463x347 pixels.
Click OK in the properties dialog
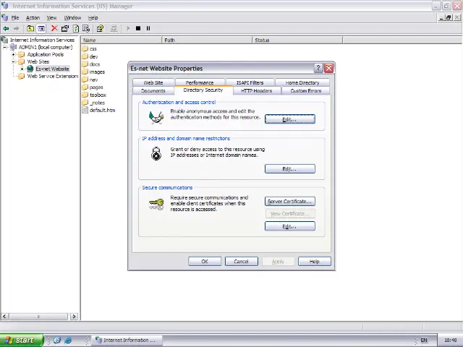point(205,262)
